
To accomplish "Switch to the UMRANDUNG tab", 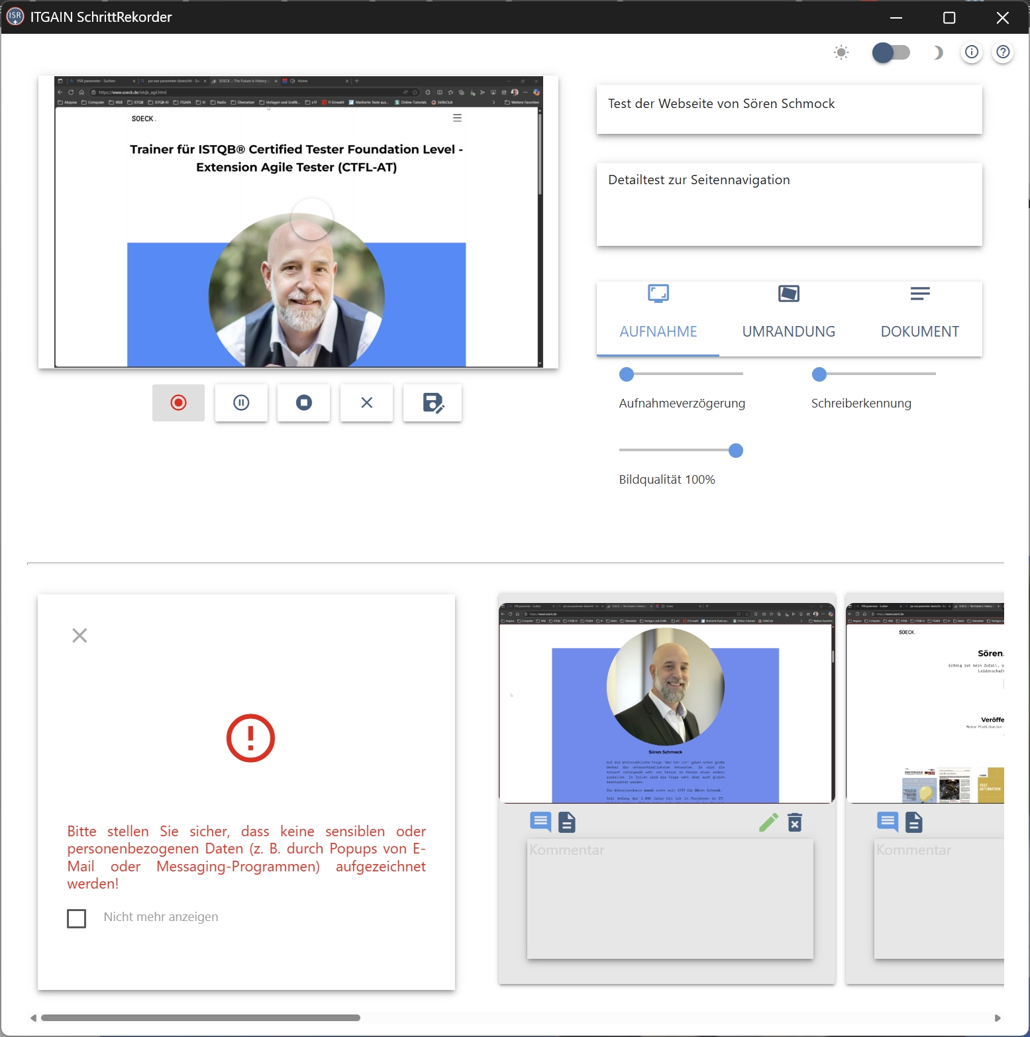I will click(788, 319).
